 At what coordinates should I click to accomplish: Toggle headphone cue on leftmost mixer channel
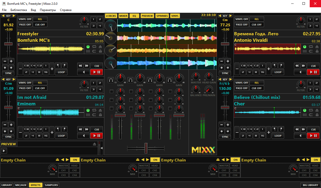[x=111, y=80]
